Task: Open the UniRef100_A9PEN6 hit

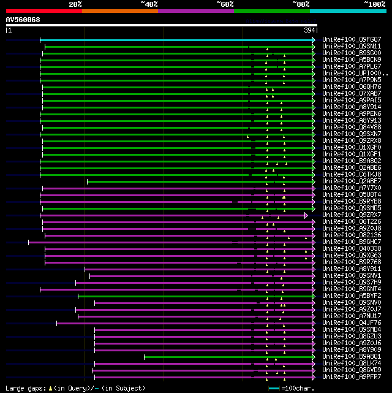Action: pos(352,113)
